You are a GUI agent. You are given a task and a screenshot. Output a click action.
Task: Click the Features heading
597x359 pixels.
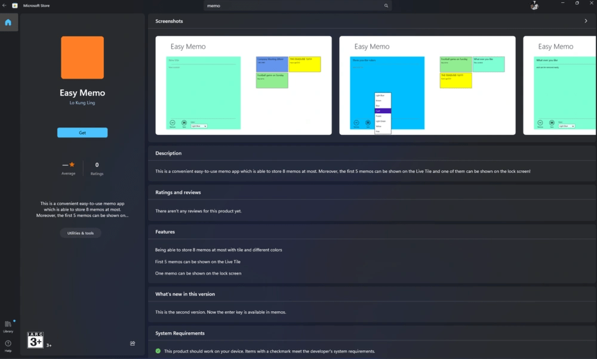click(165, 231)
